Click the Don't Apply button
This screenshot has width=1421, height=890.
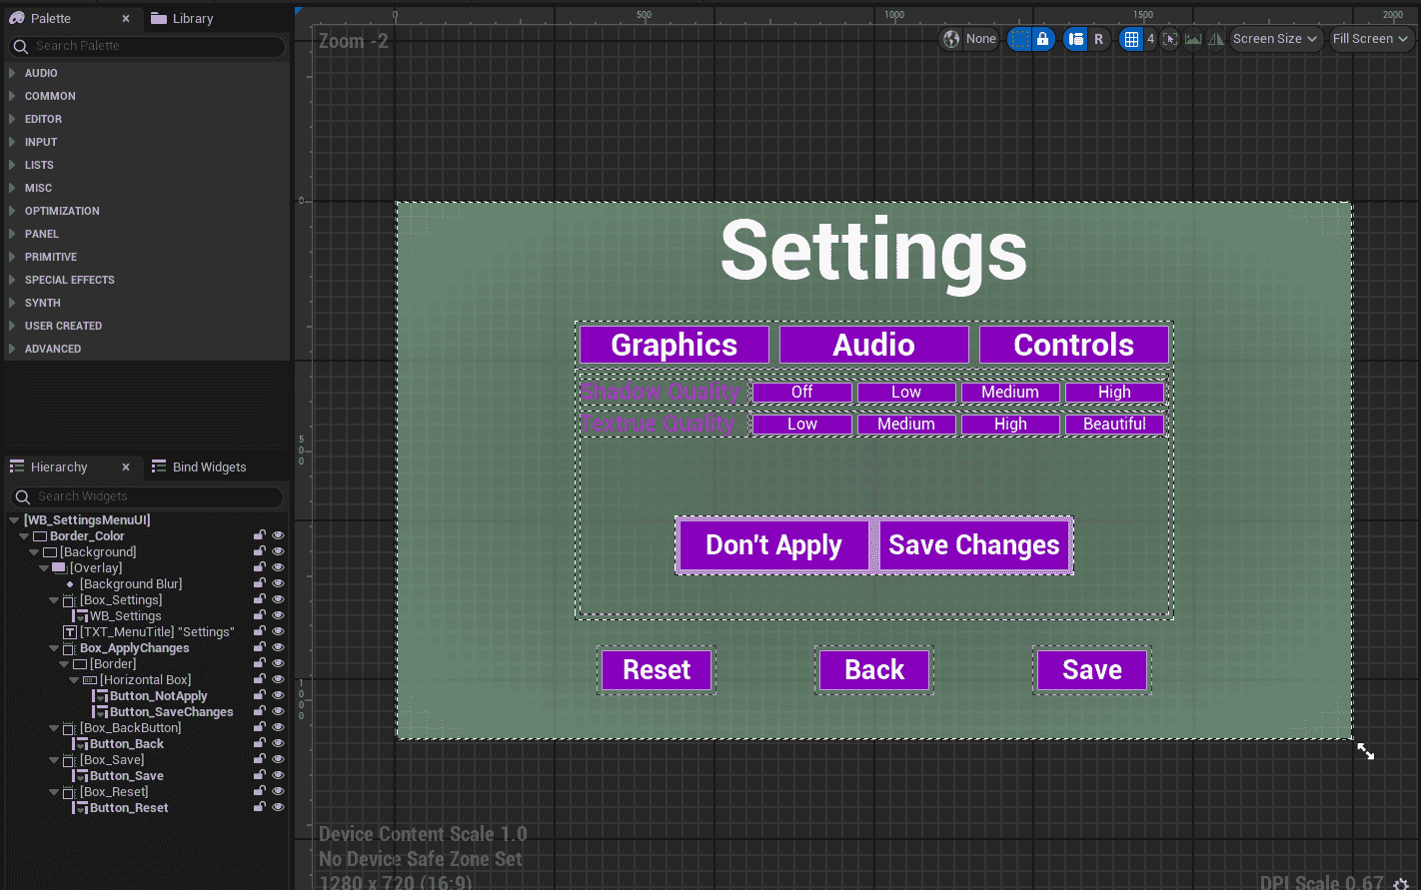[774, 545]
